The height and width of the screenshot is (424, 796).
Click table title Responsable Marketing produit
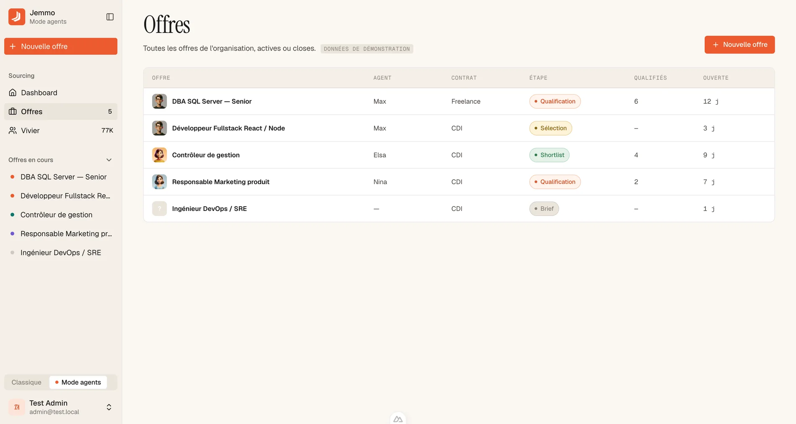[220, 182]
